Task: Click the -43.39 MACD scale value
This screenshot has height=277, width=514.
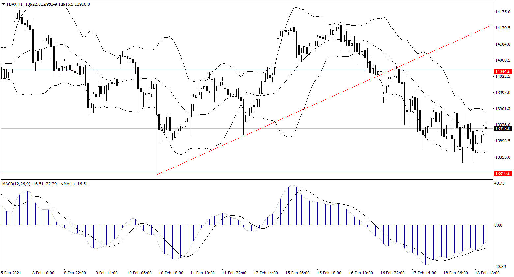Action: 500,266
